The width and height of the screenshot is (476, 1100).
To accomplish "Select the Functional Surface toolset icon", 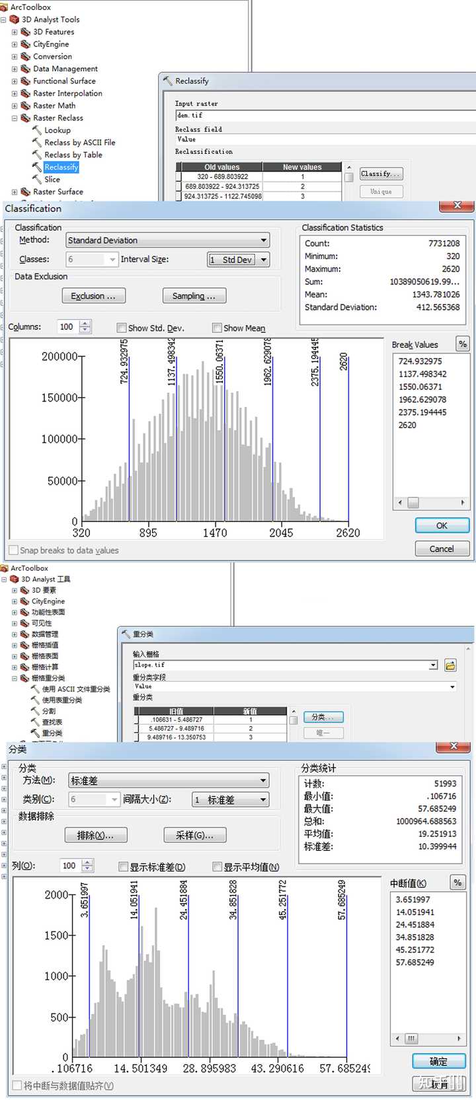I will coord(25,81).
